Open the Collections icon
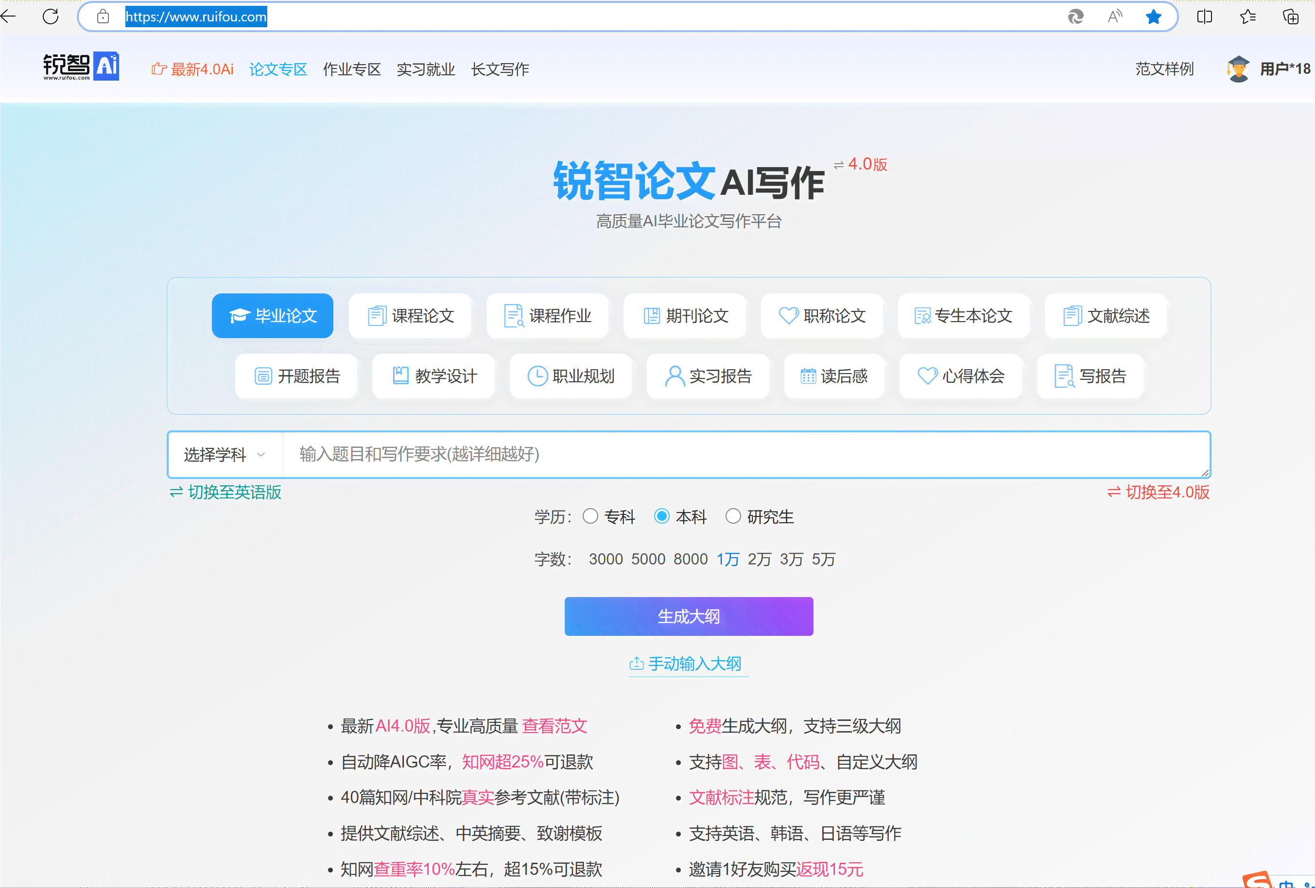The height and width of the screenshot is (888, 1315). click(x=1291, y=17)
